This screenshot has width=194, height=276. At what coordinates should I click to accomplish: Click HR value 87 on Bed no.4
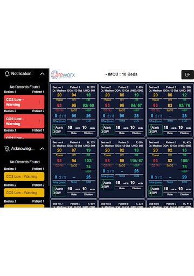74,150
